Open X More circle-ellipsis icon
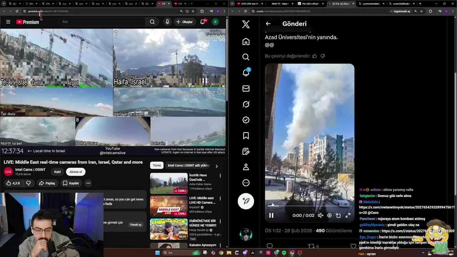This screenshot has width=457, height=257. pyautogui.click(x=246, y=183)
